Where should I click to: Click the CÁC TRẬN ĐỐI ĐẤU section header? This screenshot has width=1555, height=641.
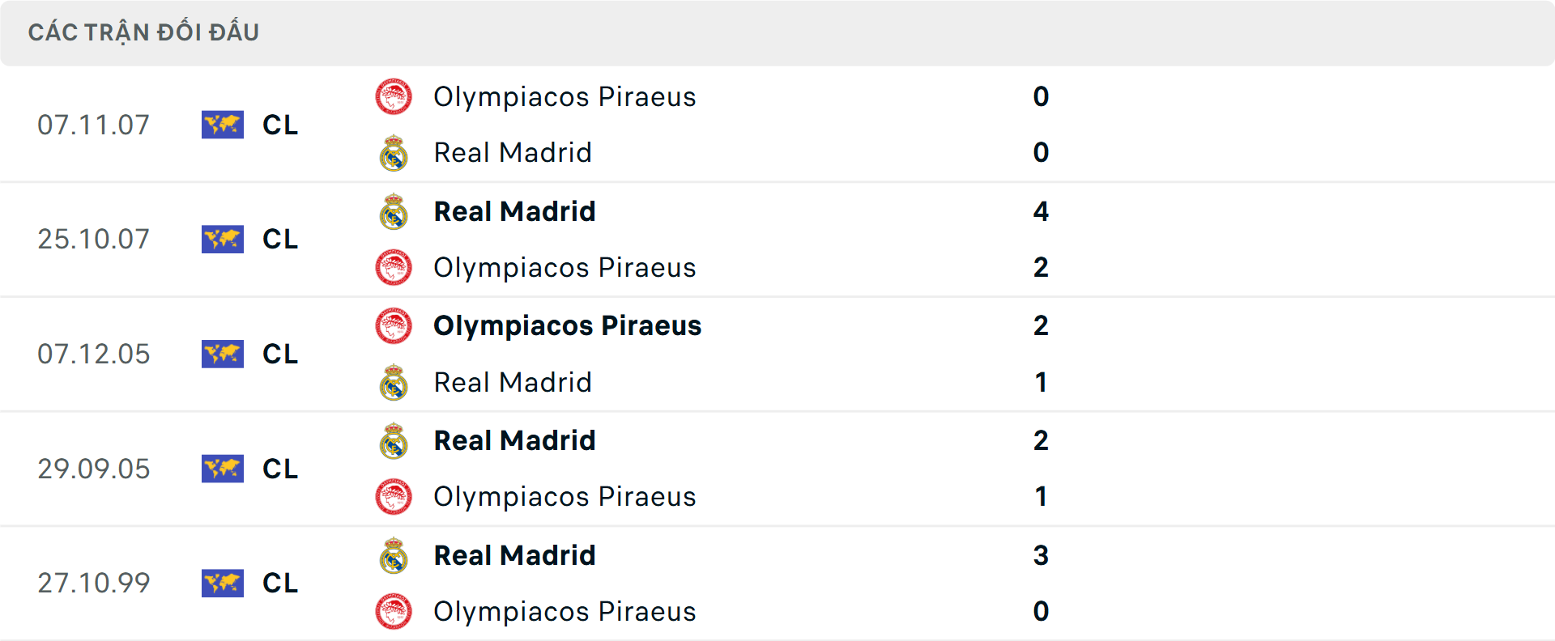145,32
